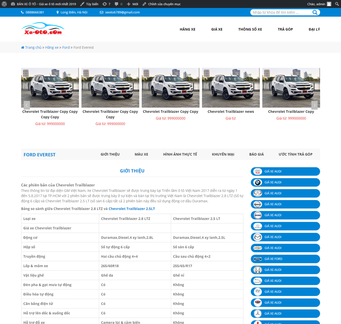Image resolution: width=341 pixels, height=324 pixels.
Task: Open the GIÁ XE menu
Action: (217, 29)
